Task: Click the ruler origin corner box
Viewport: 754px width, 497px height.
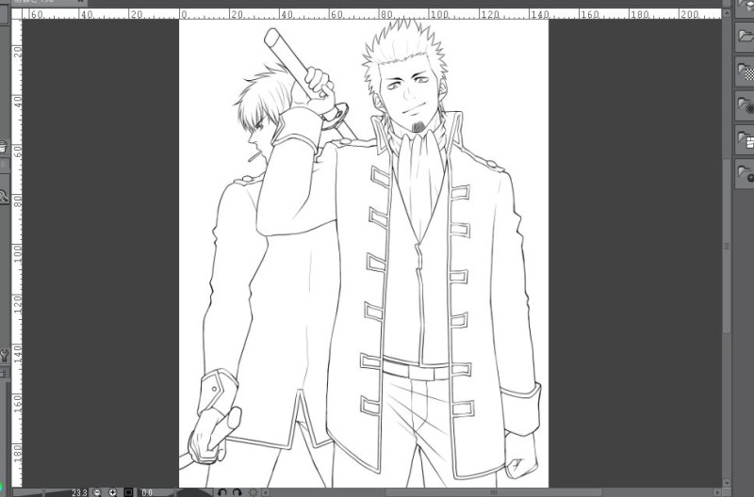Action: 16,14
